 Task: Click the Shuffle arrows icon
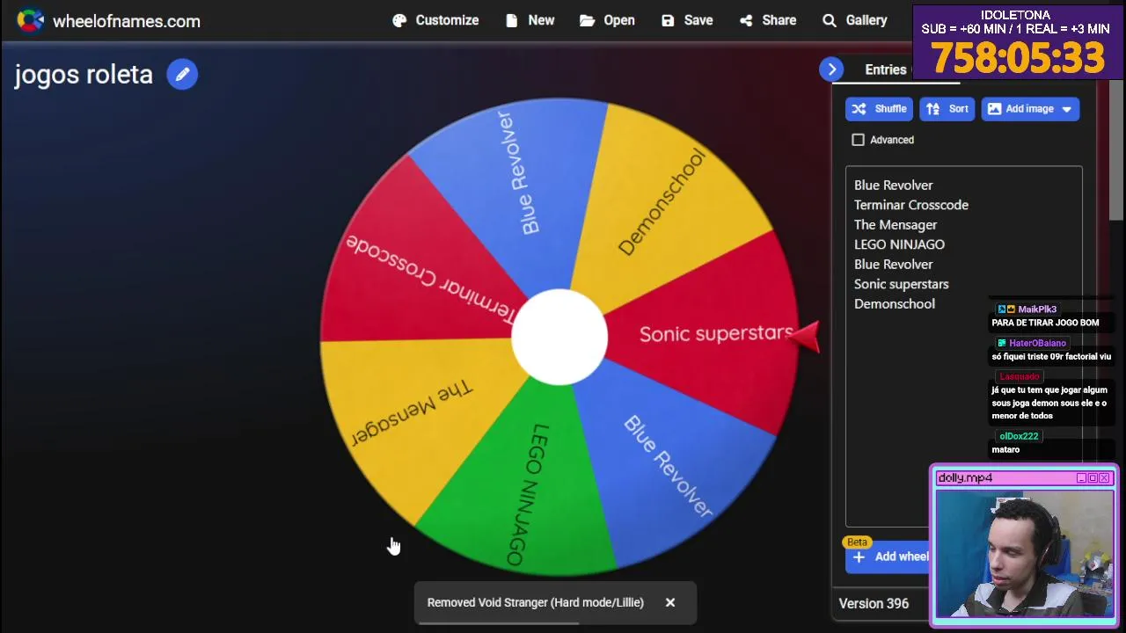(x=859, y=109)
